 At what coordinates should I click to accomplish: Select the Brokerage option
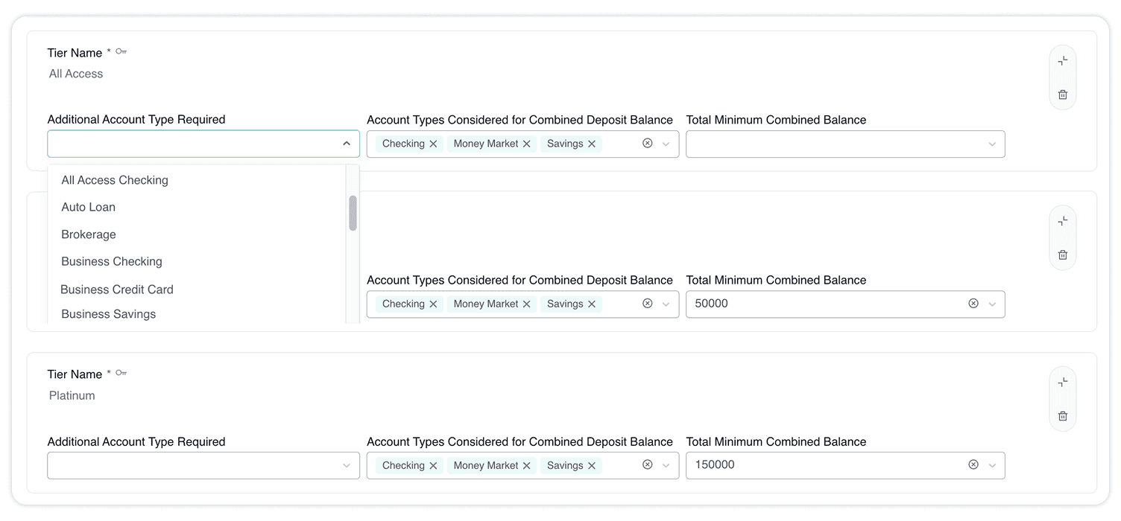coord(88,234)
